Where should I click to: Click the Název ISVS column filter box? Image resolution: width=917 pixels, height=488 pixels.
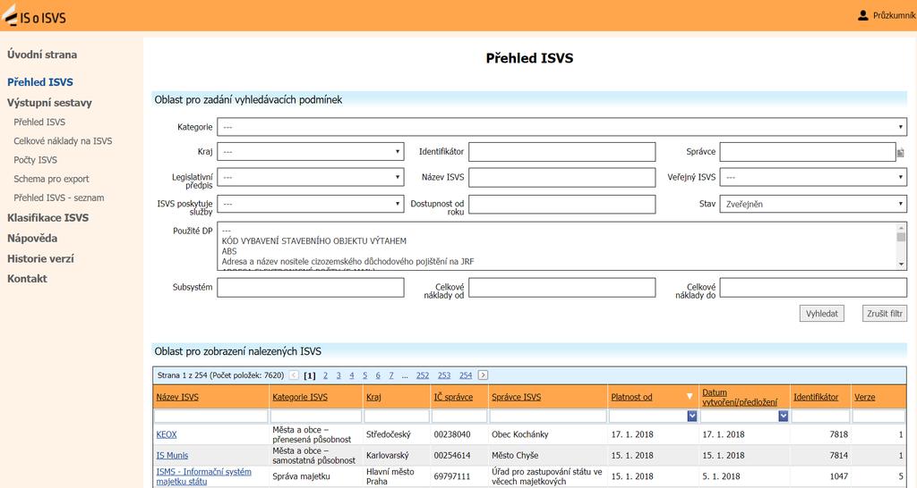tap(211, 416)
